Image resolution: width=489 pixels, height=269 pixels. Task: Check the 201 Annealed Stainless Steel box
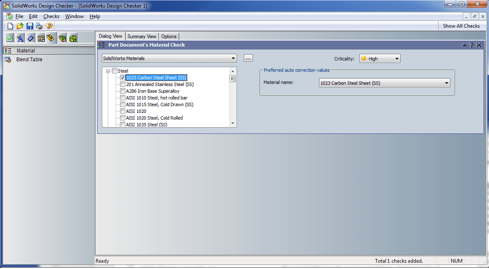coord(122,84)
